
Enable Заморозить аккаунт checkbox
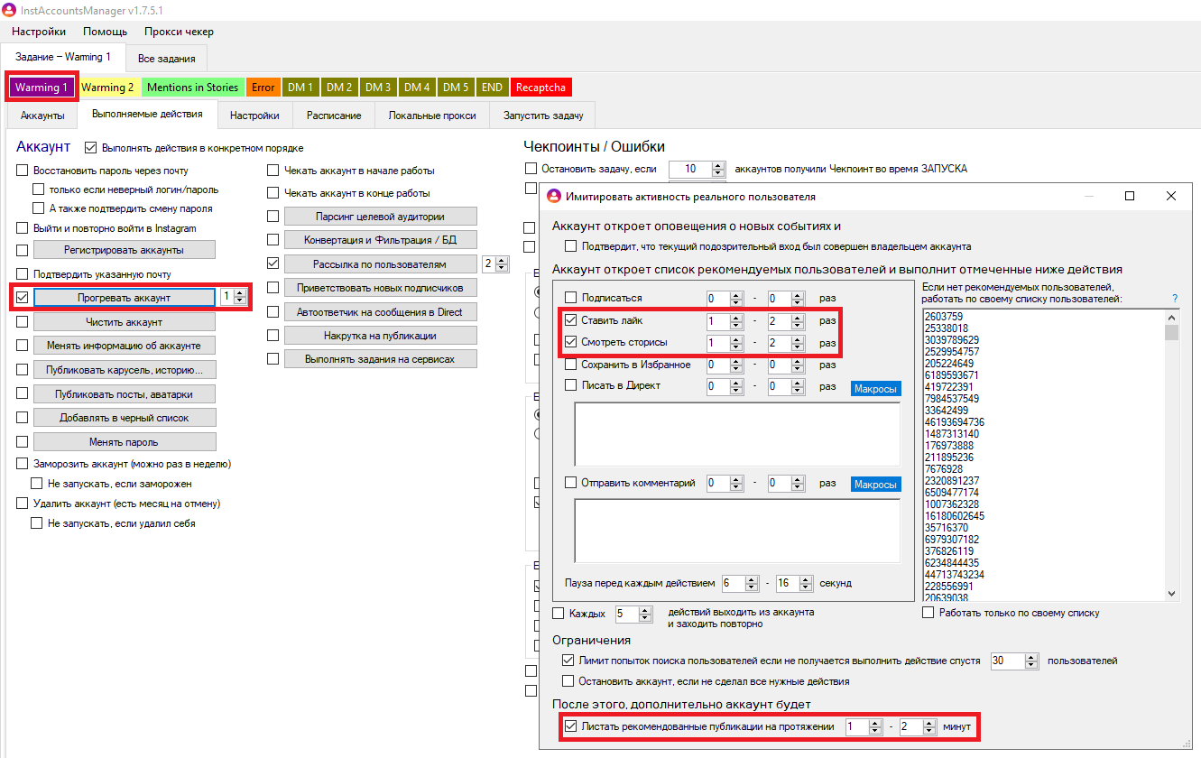pyautogui.click(x=23, y=464)
